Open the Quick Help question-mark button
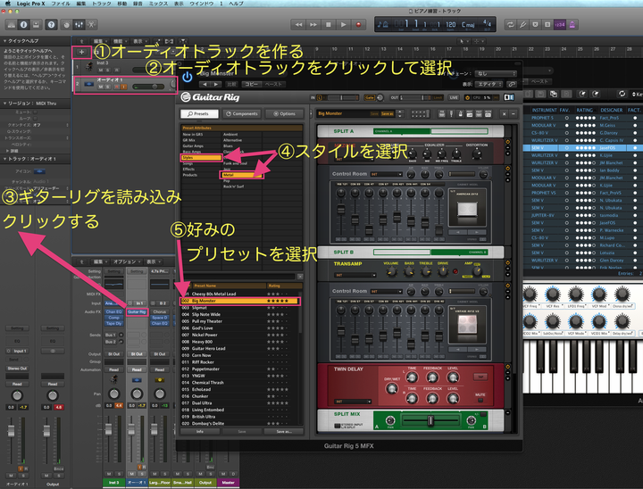The width and height of the screenshot is (643, 489). [51, 25]
